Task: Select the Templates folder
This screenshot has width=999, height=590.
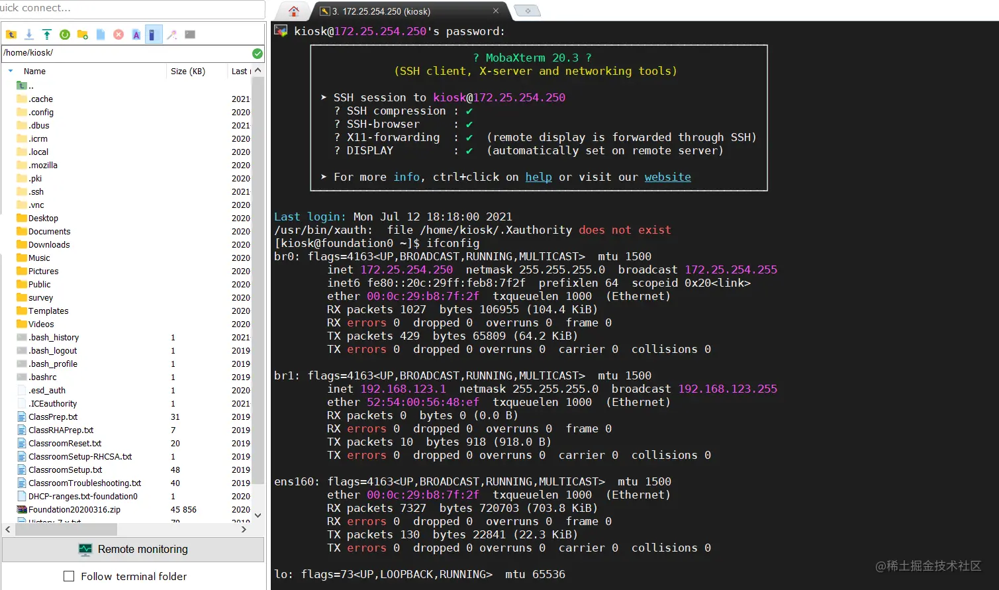Action: [x=42, y=311]
